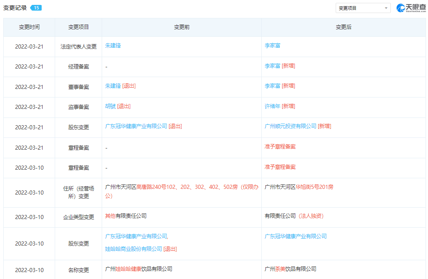428x279 pixels.
Task: Open 李家富 link in 董事备案 row
Action: [272, 86]
